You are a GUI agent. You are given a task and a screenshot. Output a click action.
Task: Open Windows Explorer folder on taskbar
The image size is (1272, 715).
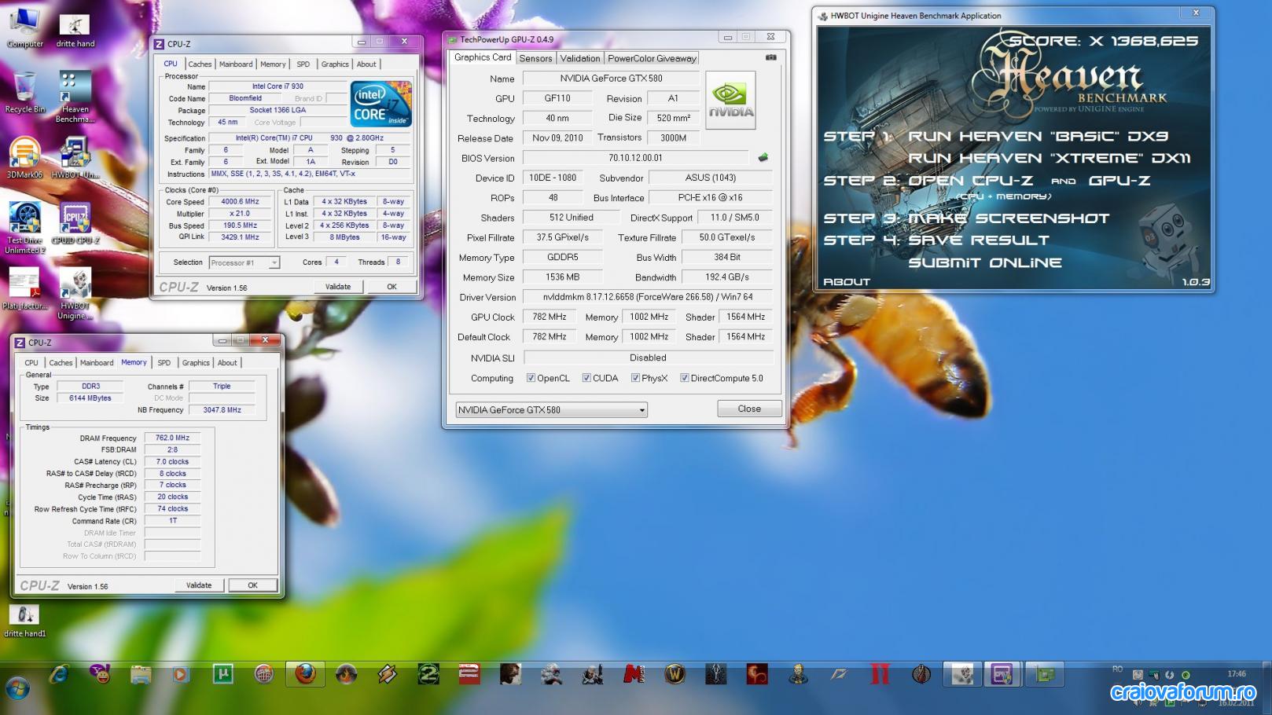(141, 674)
